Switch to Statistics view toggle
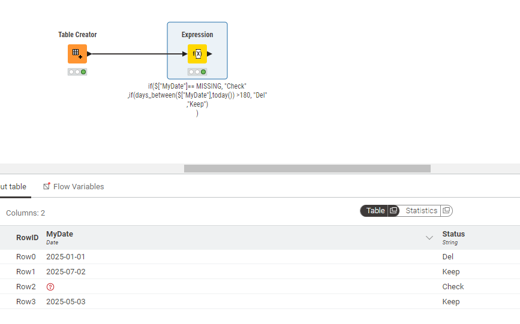This screenshot has height=324, width=520. [421, 211]
